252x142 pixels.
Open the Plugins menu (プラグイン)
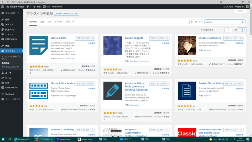pyautogui.click(x=11, y=51)
